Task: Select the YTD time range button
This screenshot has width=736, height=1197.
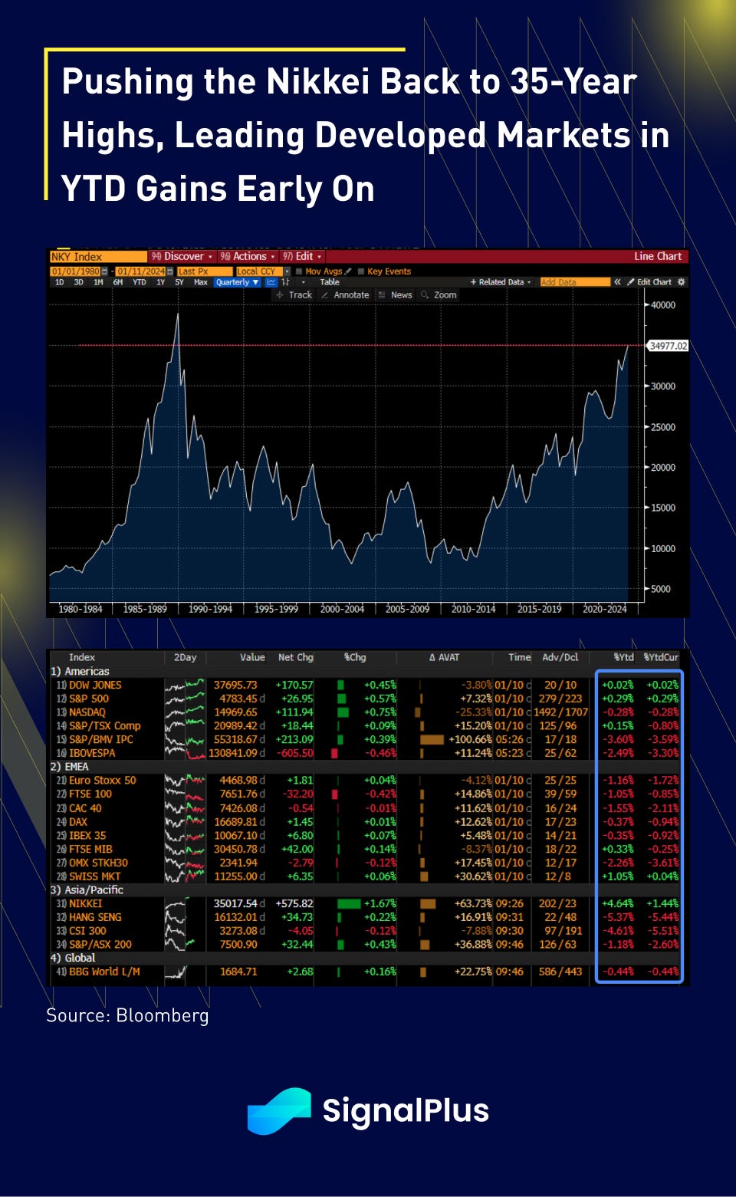Action: [x=139, y=282]
